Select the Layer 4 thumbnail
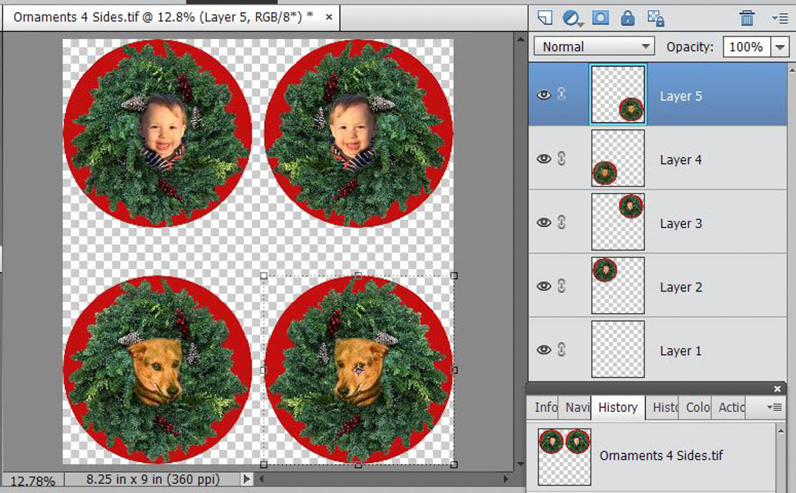Screen dimensions: 796x493 pos(618,158)
